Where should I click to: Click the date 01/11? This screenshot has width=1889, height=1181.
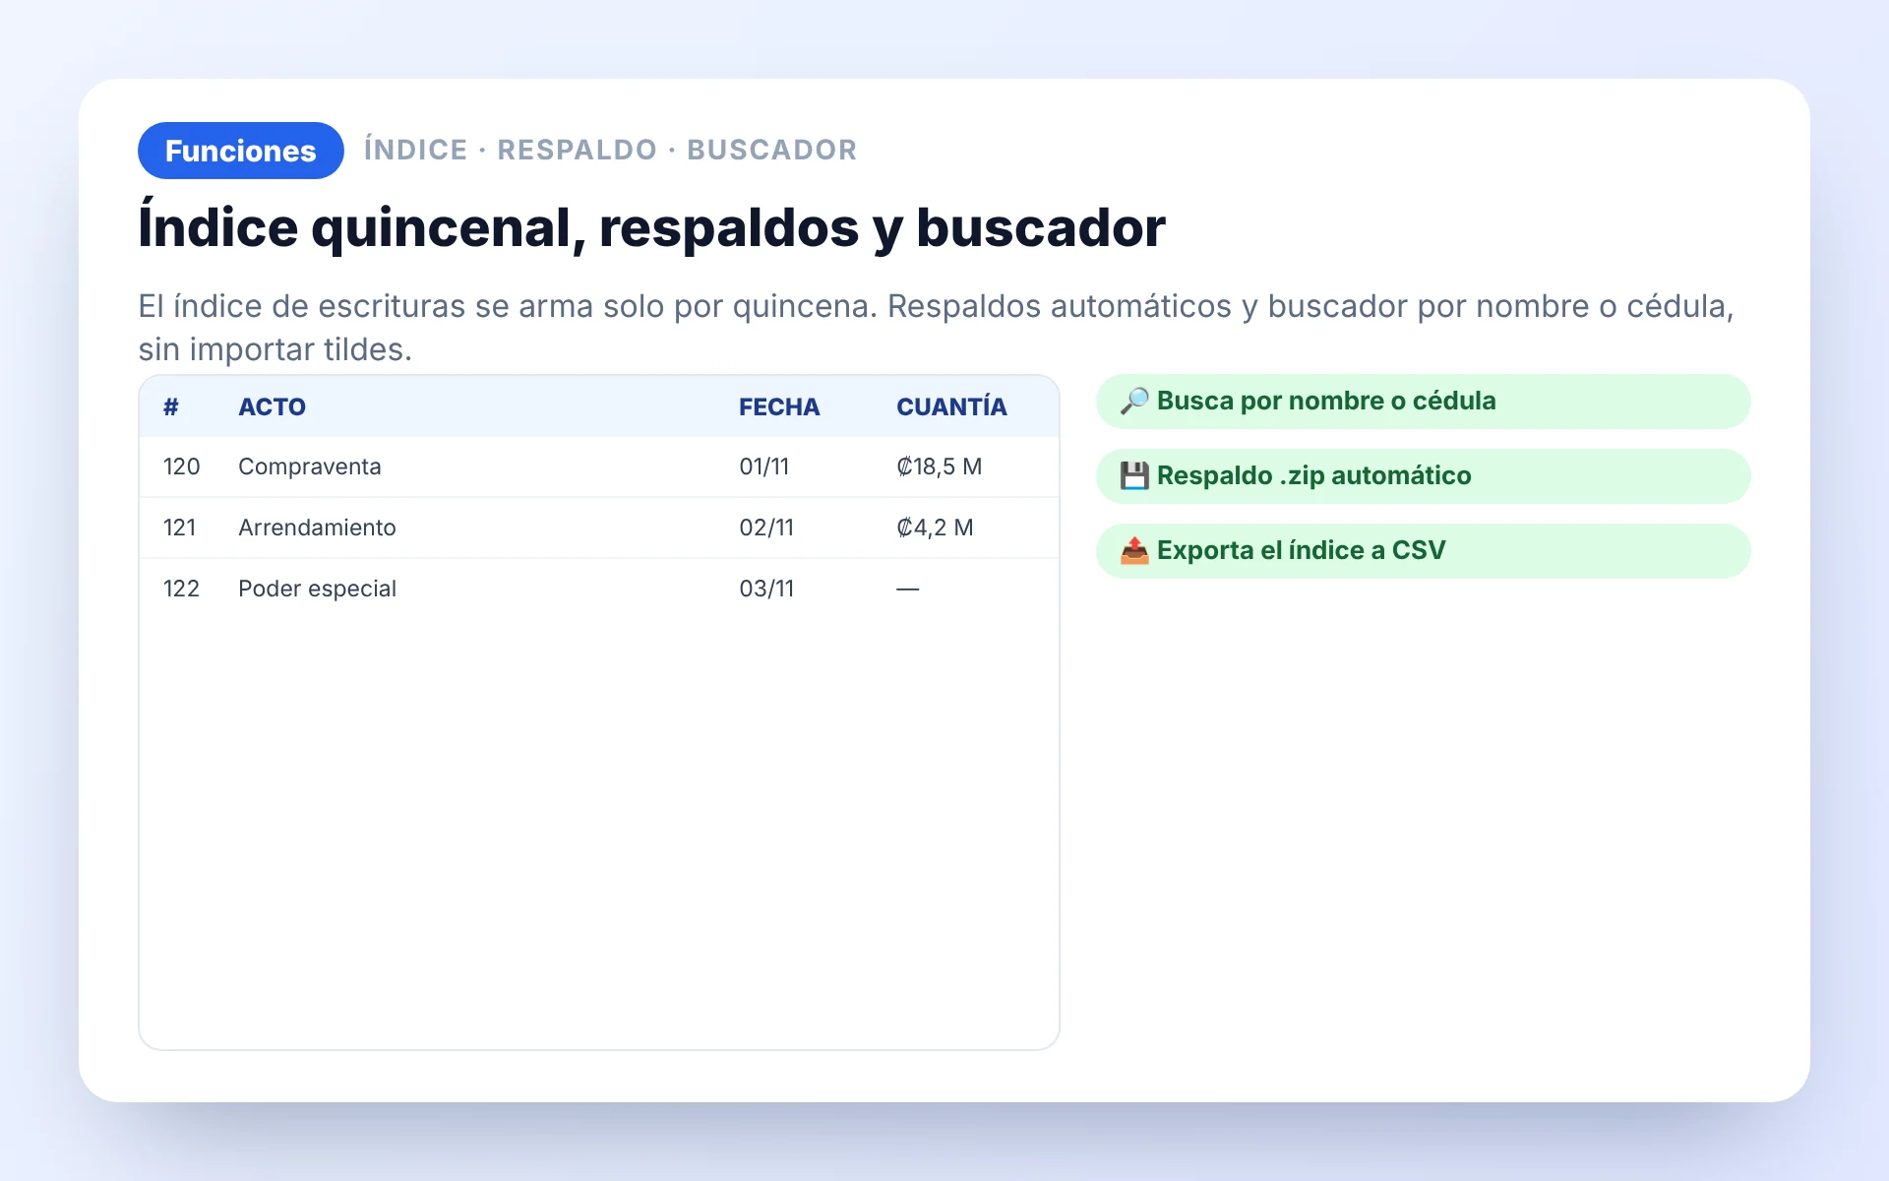(x=764, y=466)
